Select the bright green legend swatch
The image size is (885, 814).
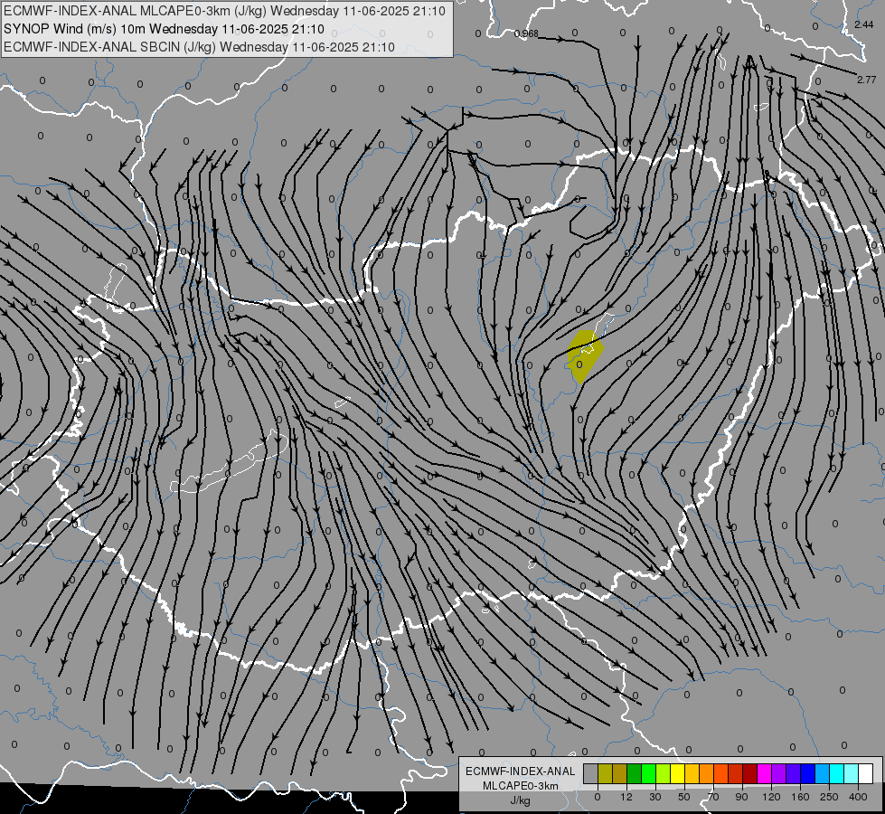pyautogui.click(x=649, y=773)
